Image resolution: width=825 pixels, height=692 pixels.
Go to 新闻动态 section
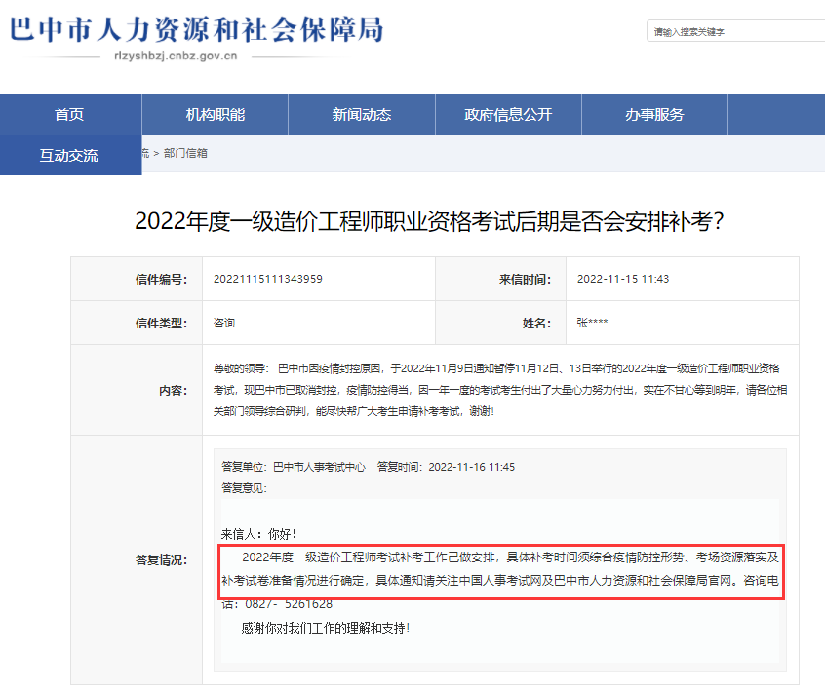click(x=362, y=114)
